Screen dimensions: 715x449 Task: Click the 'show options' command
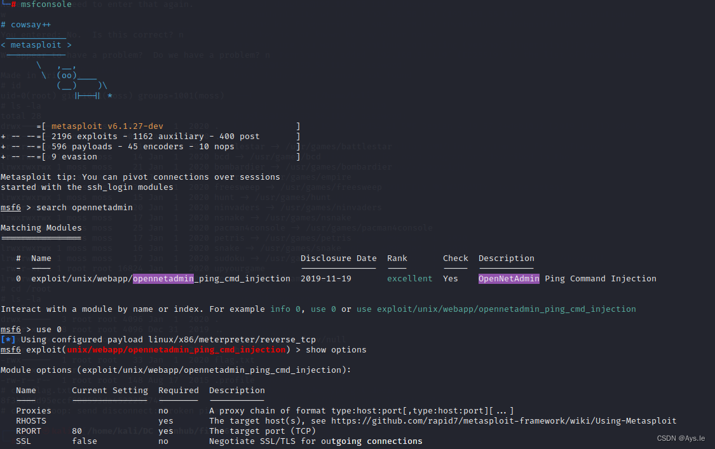point(336,350)
